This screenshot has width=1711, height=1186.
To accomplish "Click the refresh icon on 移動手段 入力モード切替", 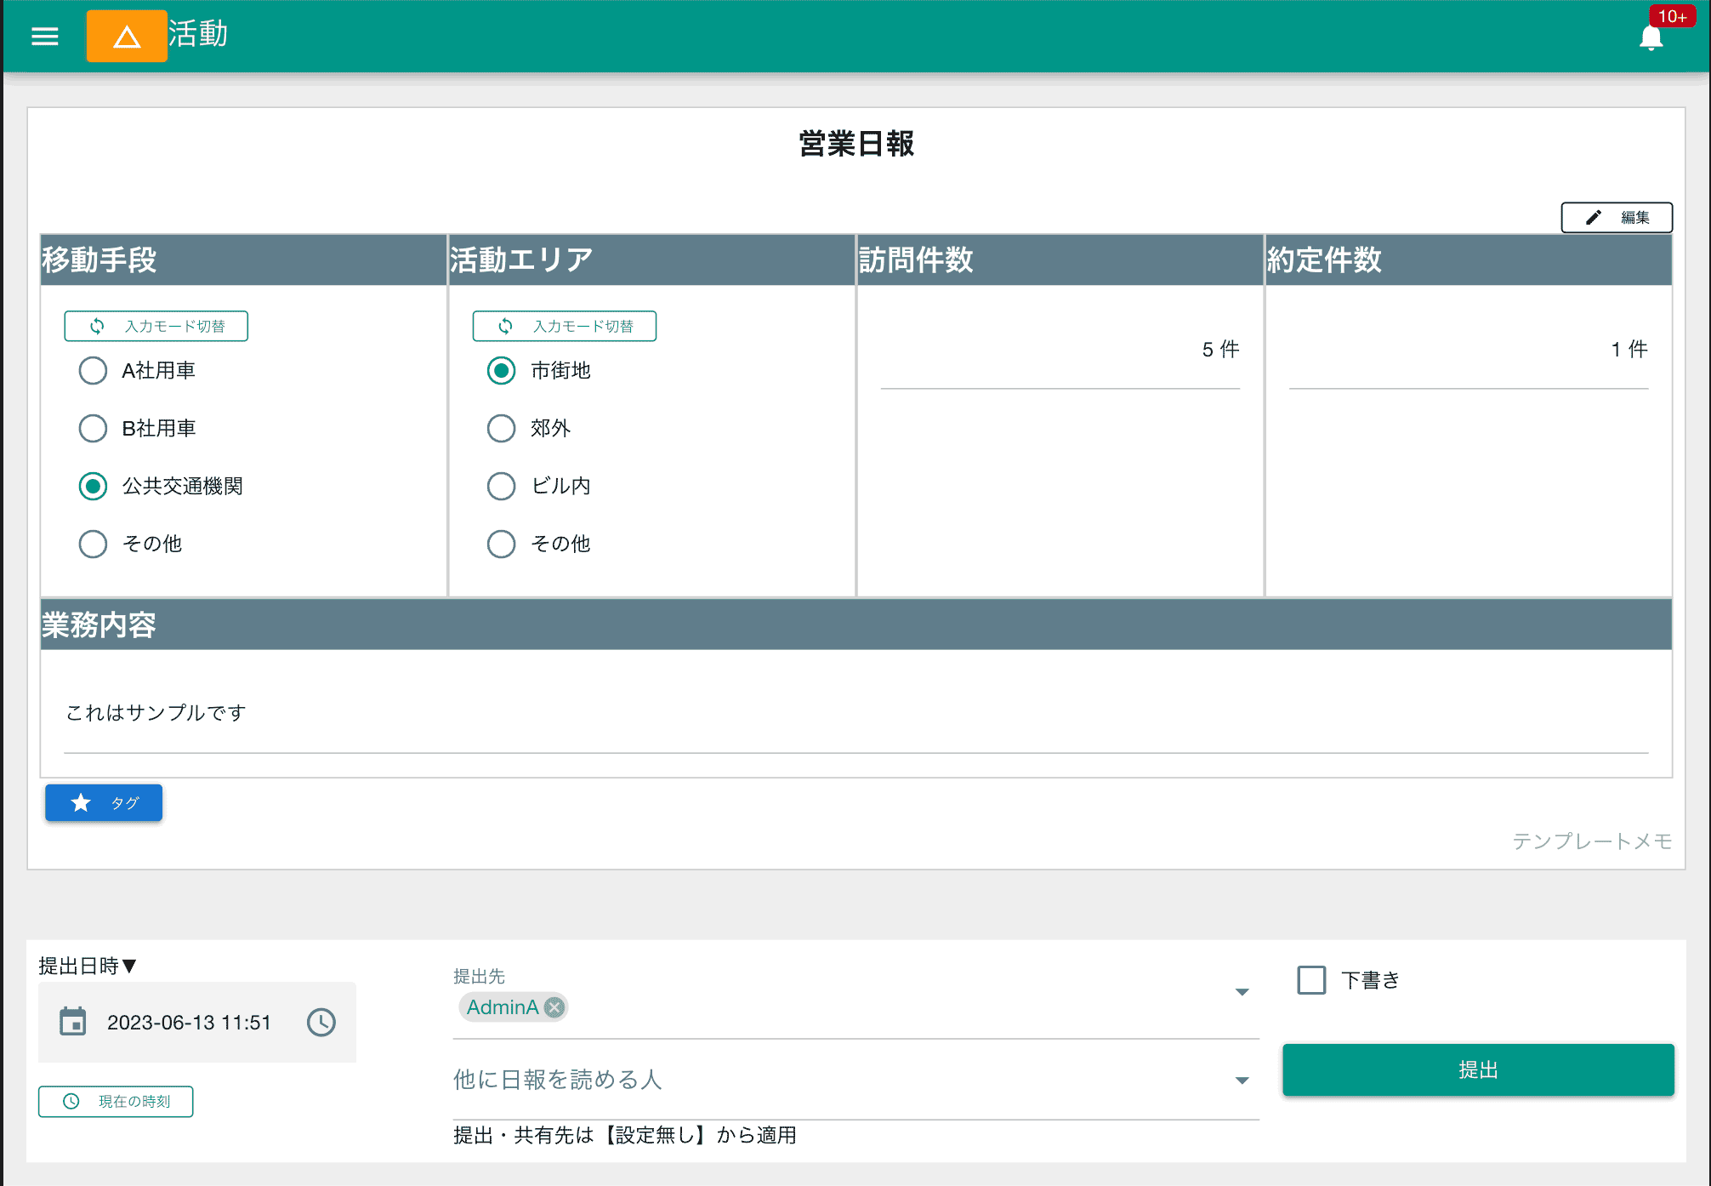I will pyautogui.click(x=96, y=325).
